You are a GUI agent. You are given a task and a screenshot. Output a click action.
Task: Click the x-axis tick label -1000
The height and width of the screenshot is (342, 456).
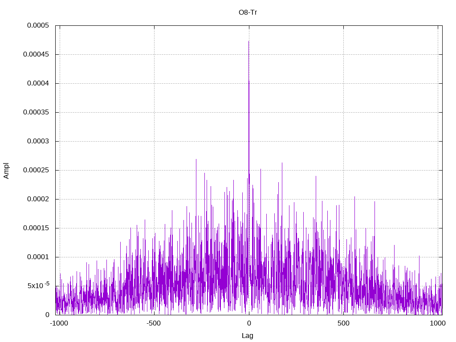tap(59, 323)
